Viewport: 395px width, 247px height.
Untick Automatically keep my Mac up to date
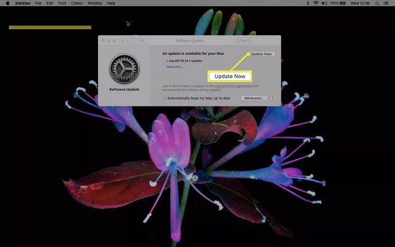point(164,98)
